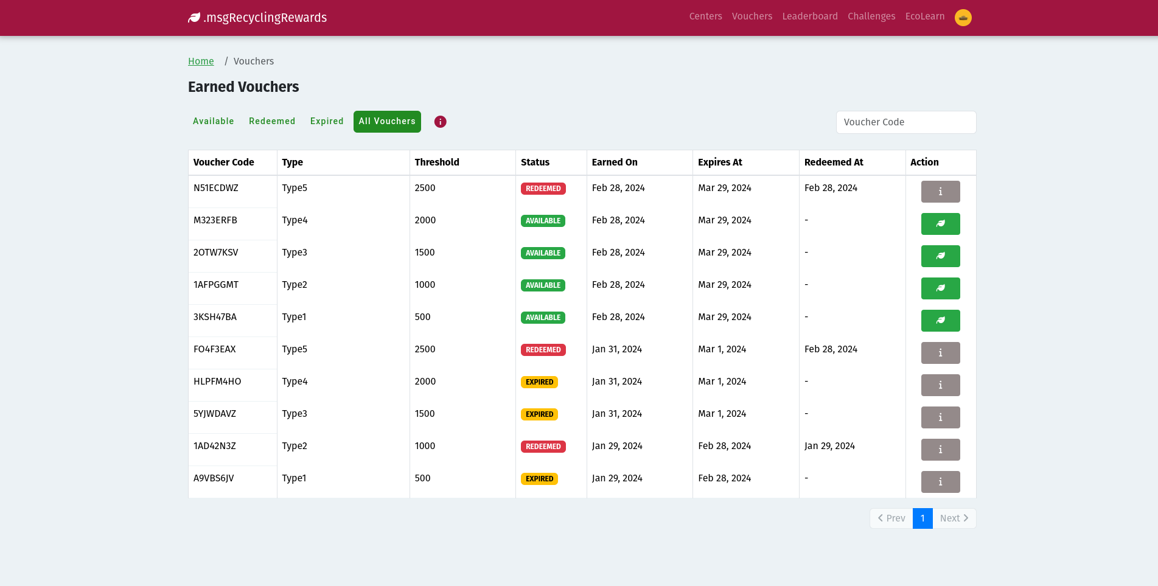Open info for voucher HLPFM4HO

point(940,385)
